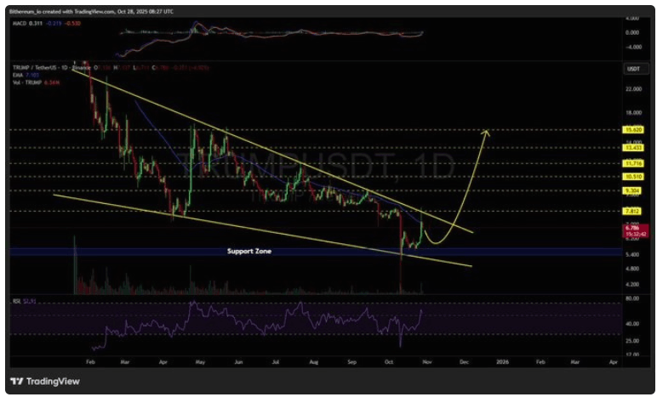Click the 22.000 price axis value
Viewport: 657px width, 397px height.
point(633,89)
